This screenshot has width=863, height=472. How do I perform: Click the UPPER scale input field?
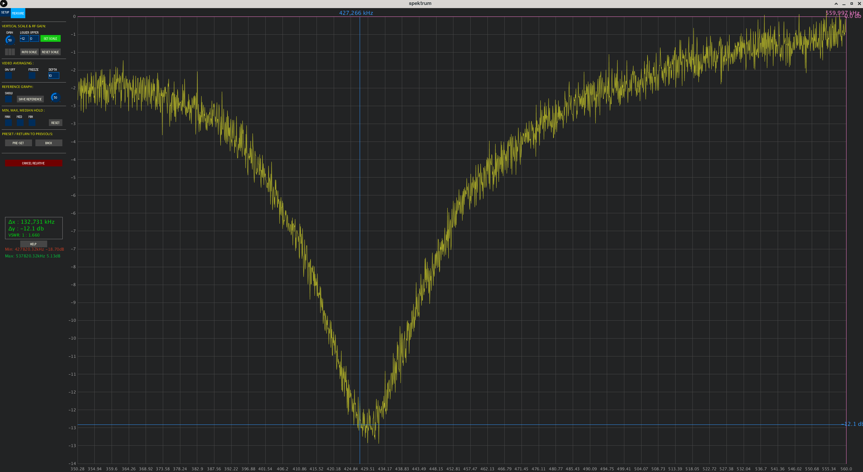[34, 39]
